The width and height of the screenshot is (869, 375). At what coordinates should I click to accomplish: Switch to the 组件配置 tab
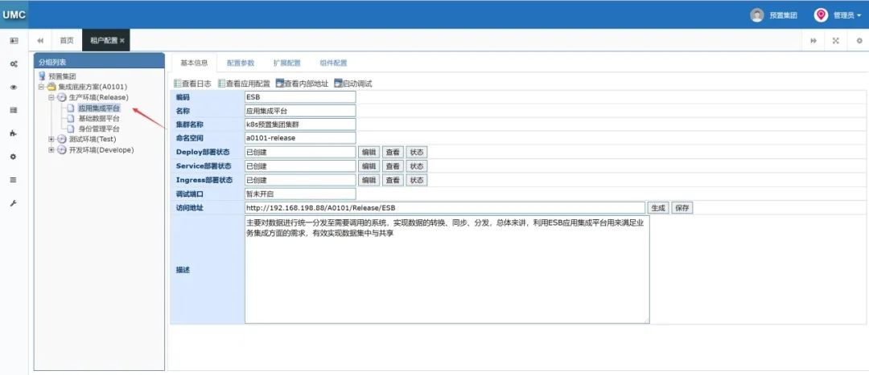point(333,63)
